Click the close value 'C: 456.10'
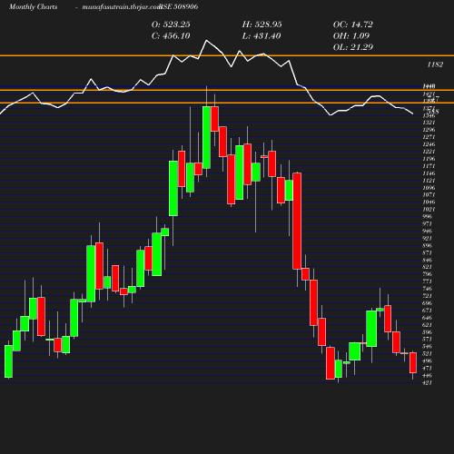This screenshot has width=454, height=454. pos(171,35)
